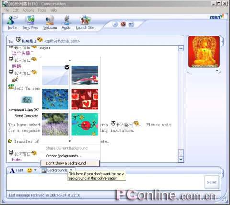Image resolution: width=230 pixels, height=205 pixels.
Task: Click the chat scrollbar down arrow
Action: pyautogui.click(x=181, y=159)
